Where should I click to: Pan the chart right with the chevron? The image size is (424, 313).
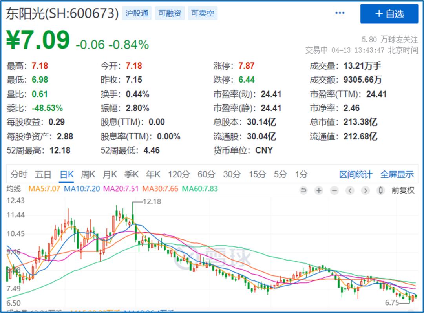366,190
